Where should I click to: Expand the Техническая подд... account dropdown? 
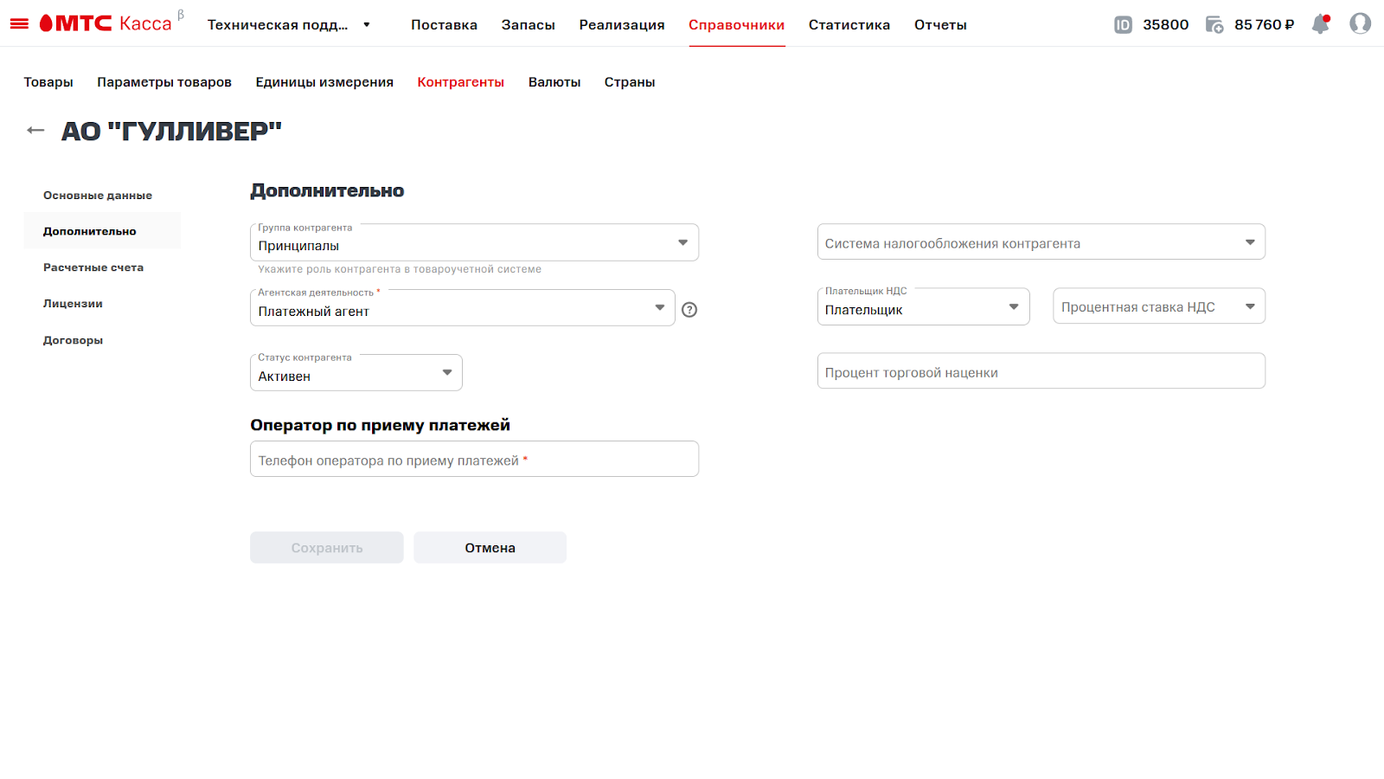point(289,24)
